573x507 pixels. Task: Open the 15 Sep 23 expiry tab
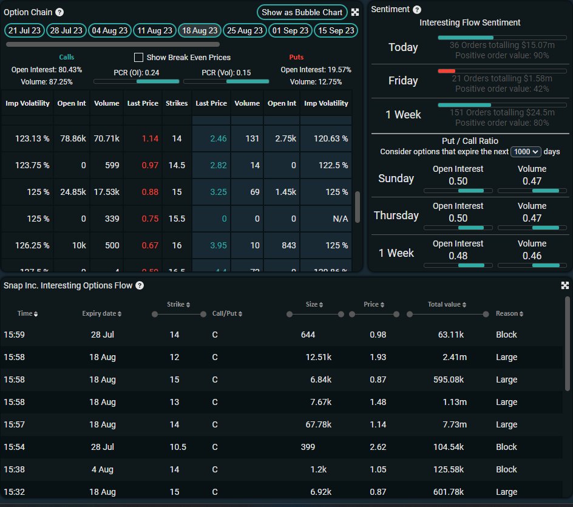[336, 30]
